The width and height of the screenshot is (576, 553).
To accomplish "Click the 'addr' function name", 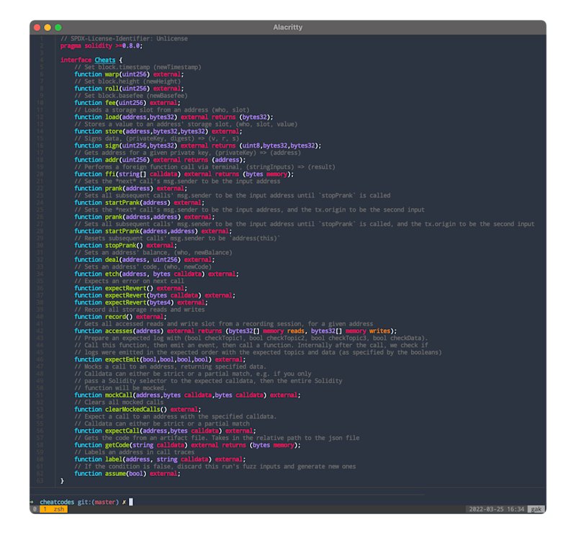I will click(112, 160).
